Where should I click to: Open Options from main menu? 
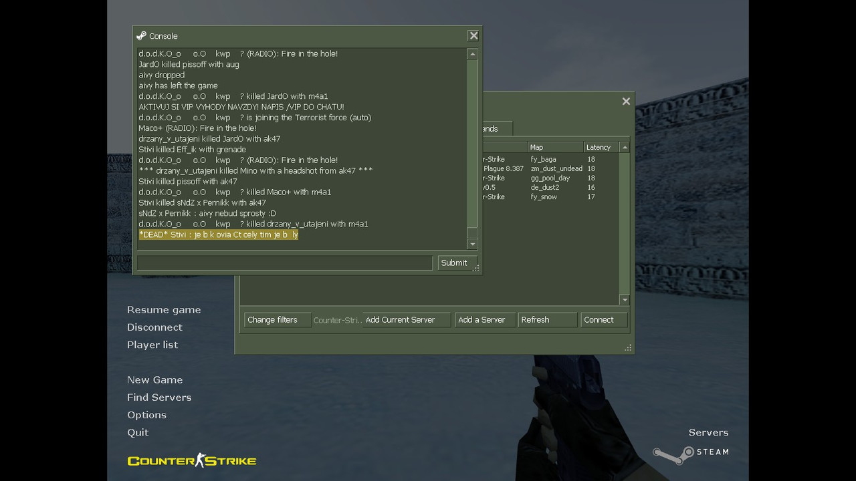click(146, 415)
